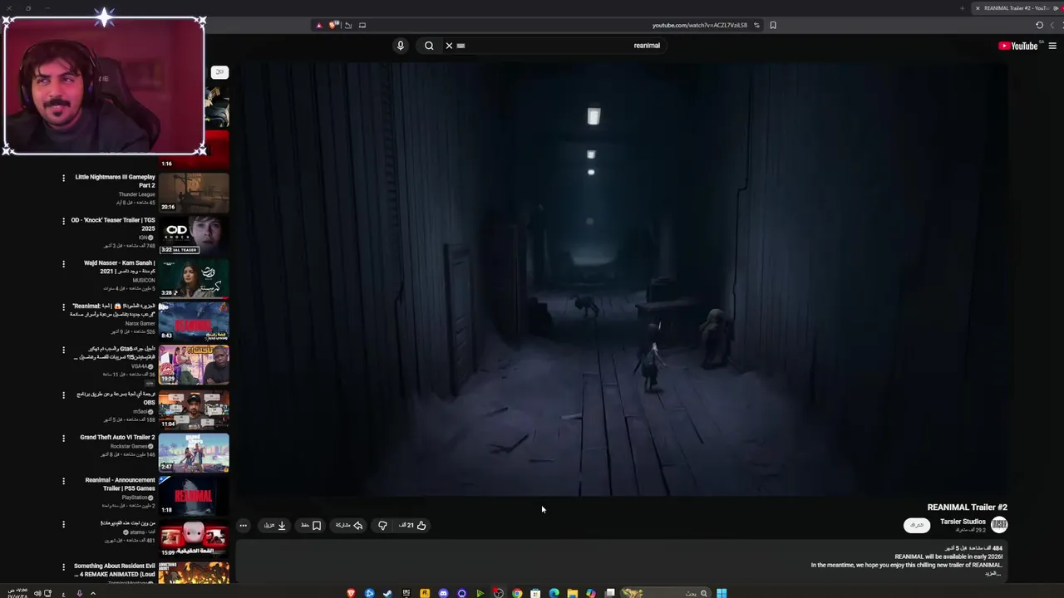The image size is (1064, 598).
Task: Click the Subscribe button for Tarsier Studios
Action: coord(917,525)
